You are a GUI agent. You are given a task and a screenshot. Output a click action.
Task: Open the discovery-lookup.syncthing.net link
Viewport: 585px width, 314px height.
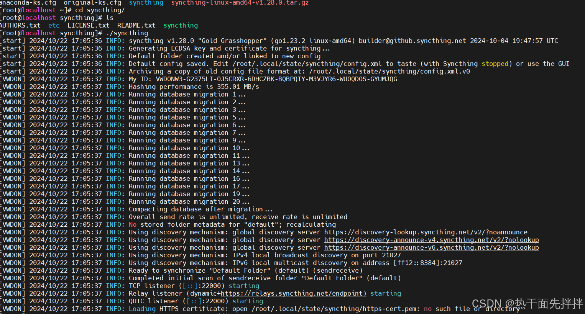[x=426, y=232]
